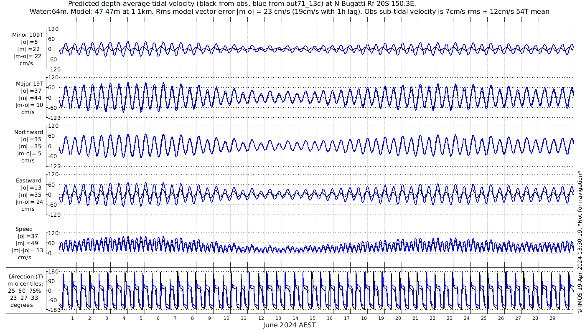Select "|m|-|o|= 13" in the Speed panel
Image resolution: width=585 pixels, height=334 pixels.
point(28,250)
